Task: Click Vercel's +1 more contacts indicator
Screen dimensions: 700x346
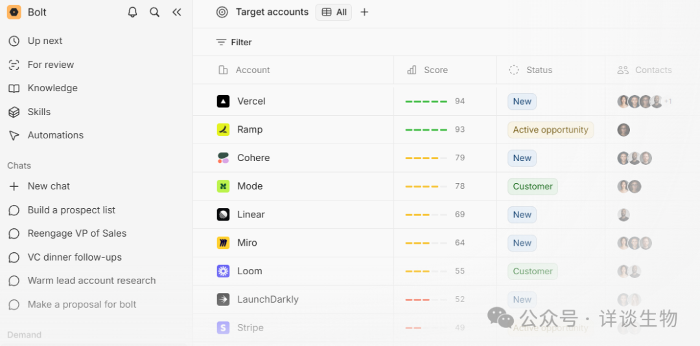Action: click(x=668, y=102)
